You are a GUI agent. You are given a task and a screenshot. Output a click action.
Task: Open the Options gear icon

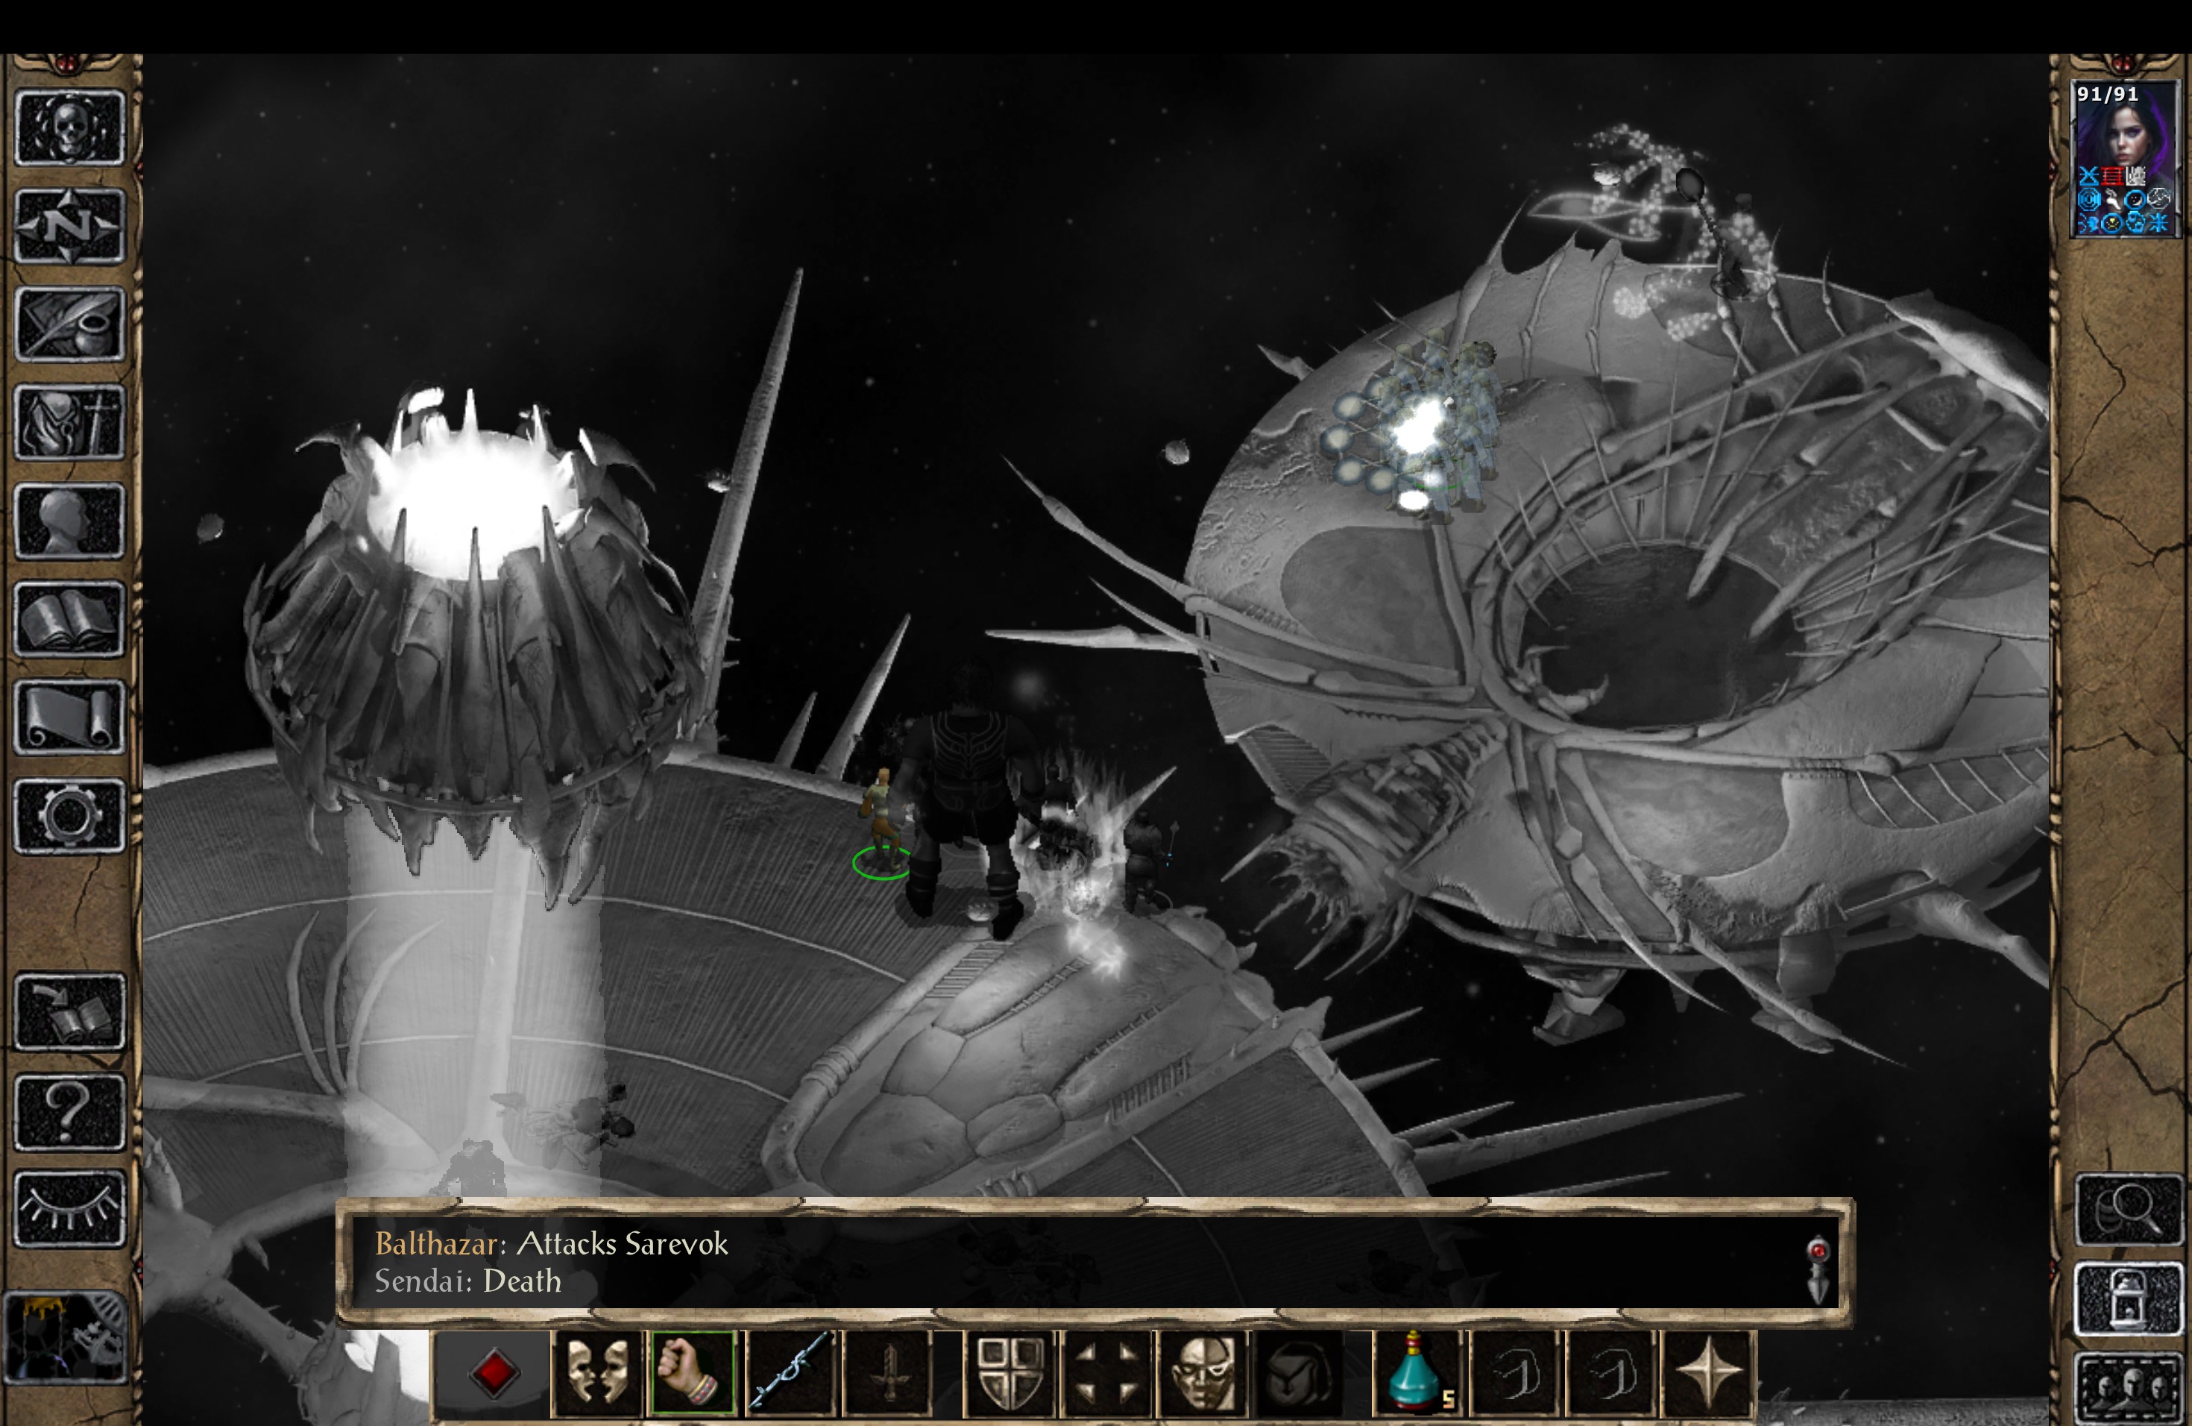click(x=70, y=815)
